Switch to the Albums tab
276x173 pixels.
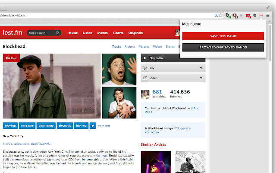130,47
